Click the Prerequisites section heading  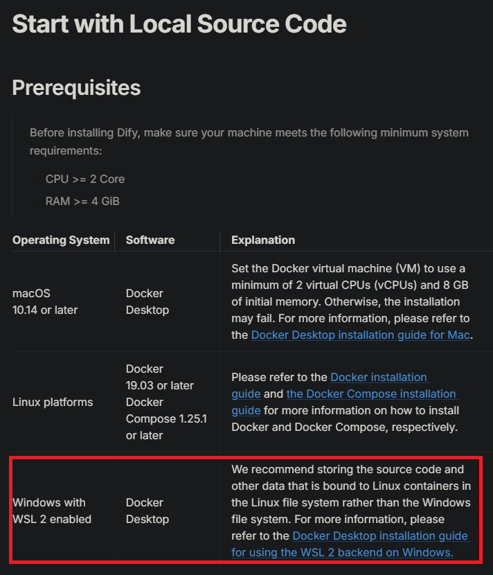click(x=76, y=88)
